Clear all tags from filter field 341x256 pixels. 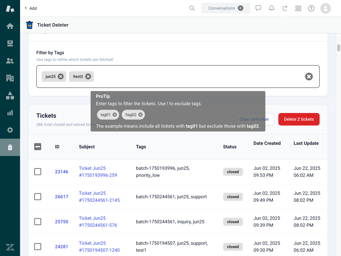point(309,77)
